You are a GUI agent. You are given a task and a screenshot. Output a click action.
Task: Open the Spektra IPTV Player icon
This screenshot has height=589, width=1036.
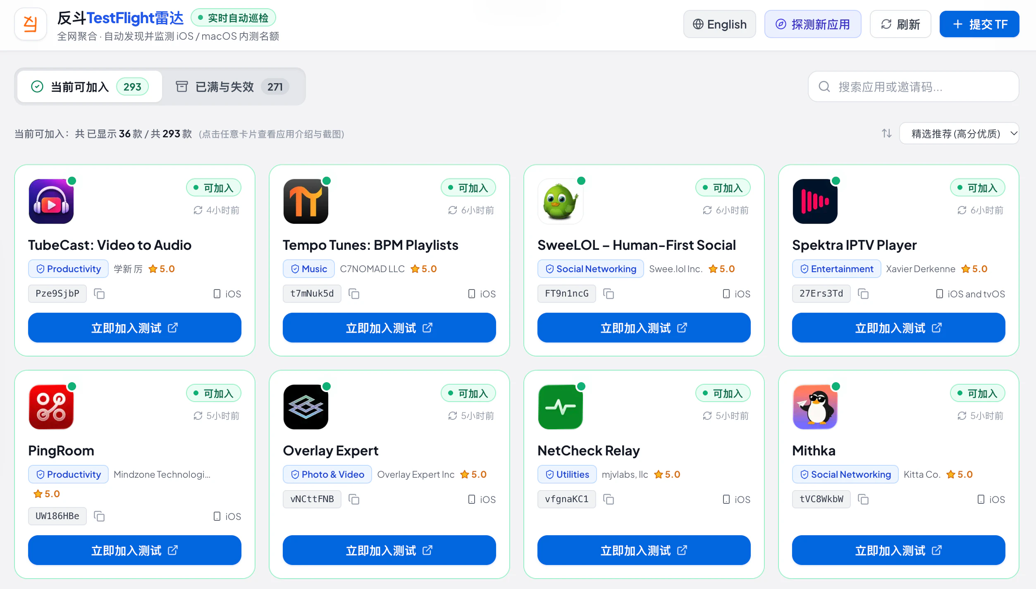point(815,201)
